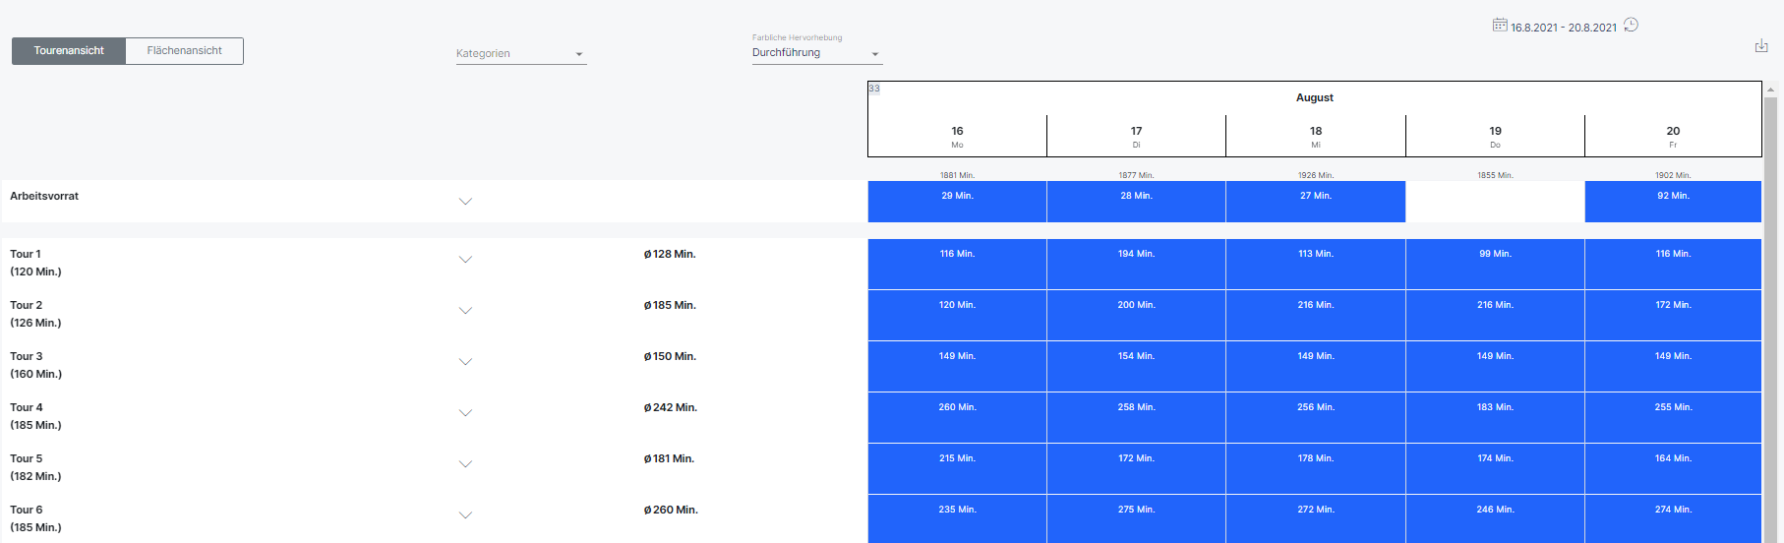Select Monday 16 column header
Image resolution: width=1784 pixels, height=543 pixels.
957,136
